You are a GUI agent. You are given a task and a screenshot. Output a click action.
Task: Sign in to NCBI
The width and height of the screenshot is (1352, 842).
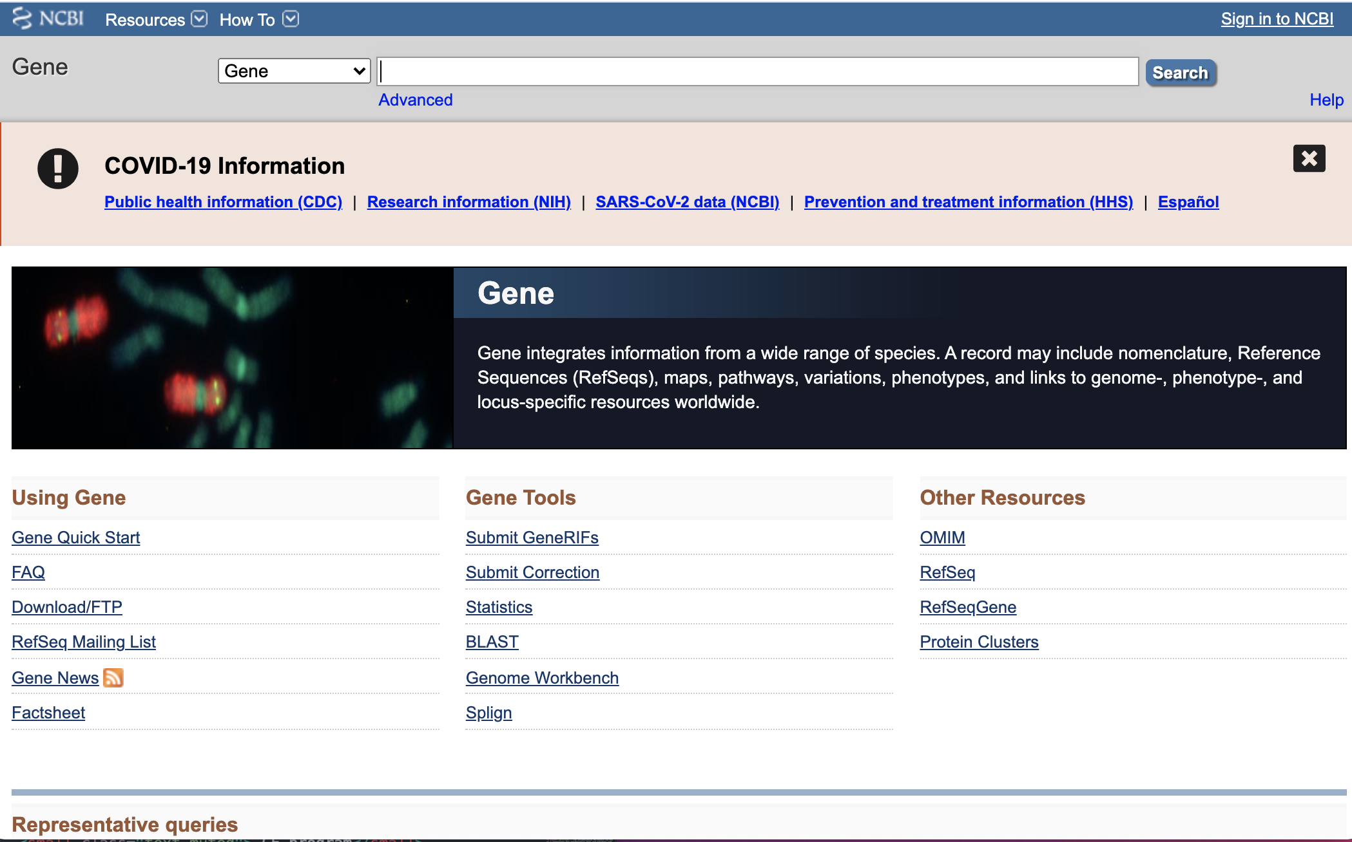pyautogui.click(x=1277, y=19)
